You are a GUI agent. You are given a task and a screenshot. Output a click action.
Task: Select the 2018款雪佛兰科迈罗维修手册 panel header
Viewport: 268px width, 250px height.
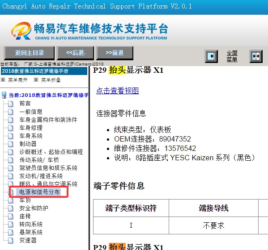pyautogui.click(x=44, y=71)
